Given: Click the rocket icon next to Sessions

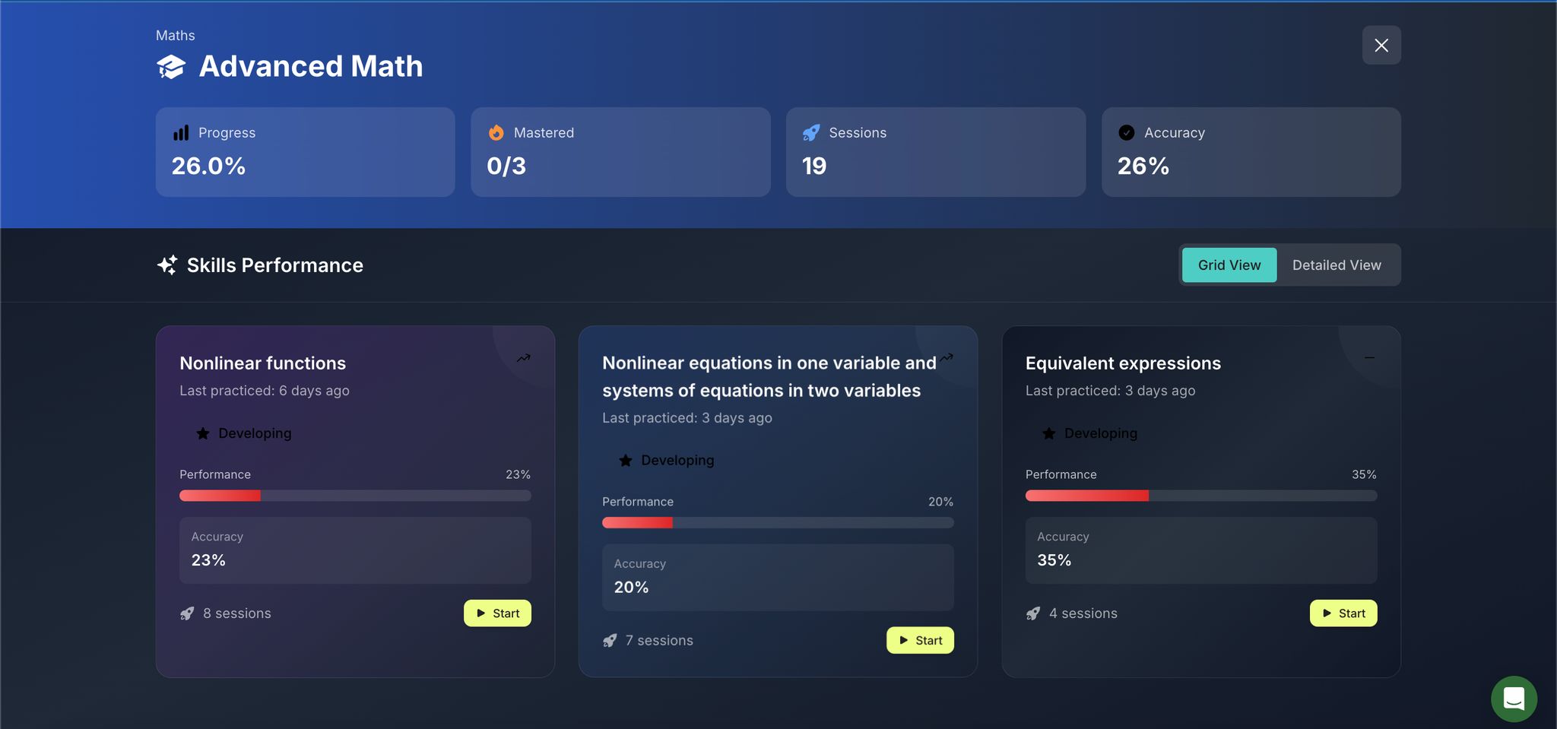Looking at the screenshot, I should (x=811, y=133).
